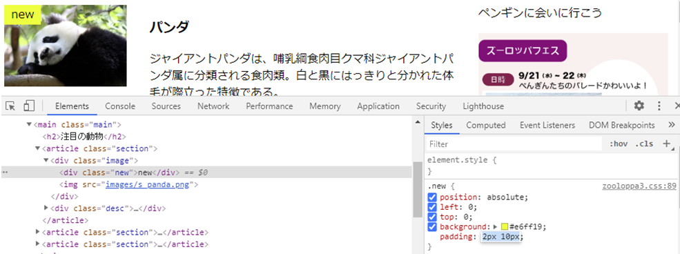Screen dimensions: 680x254
Task: Switch to the Memory tab
Action: (x=325, y=106)
